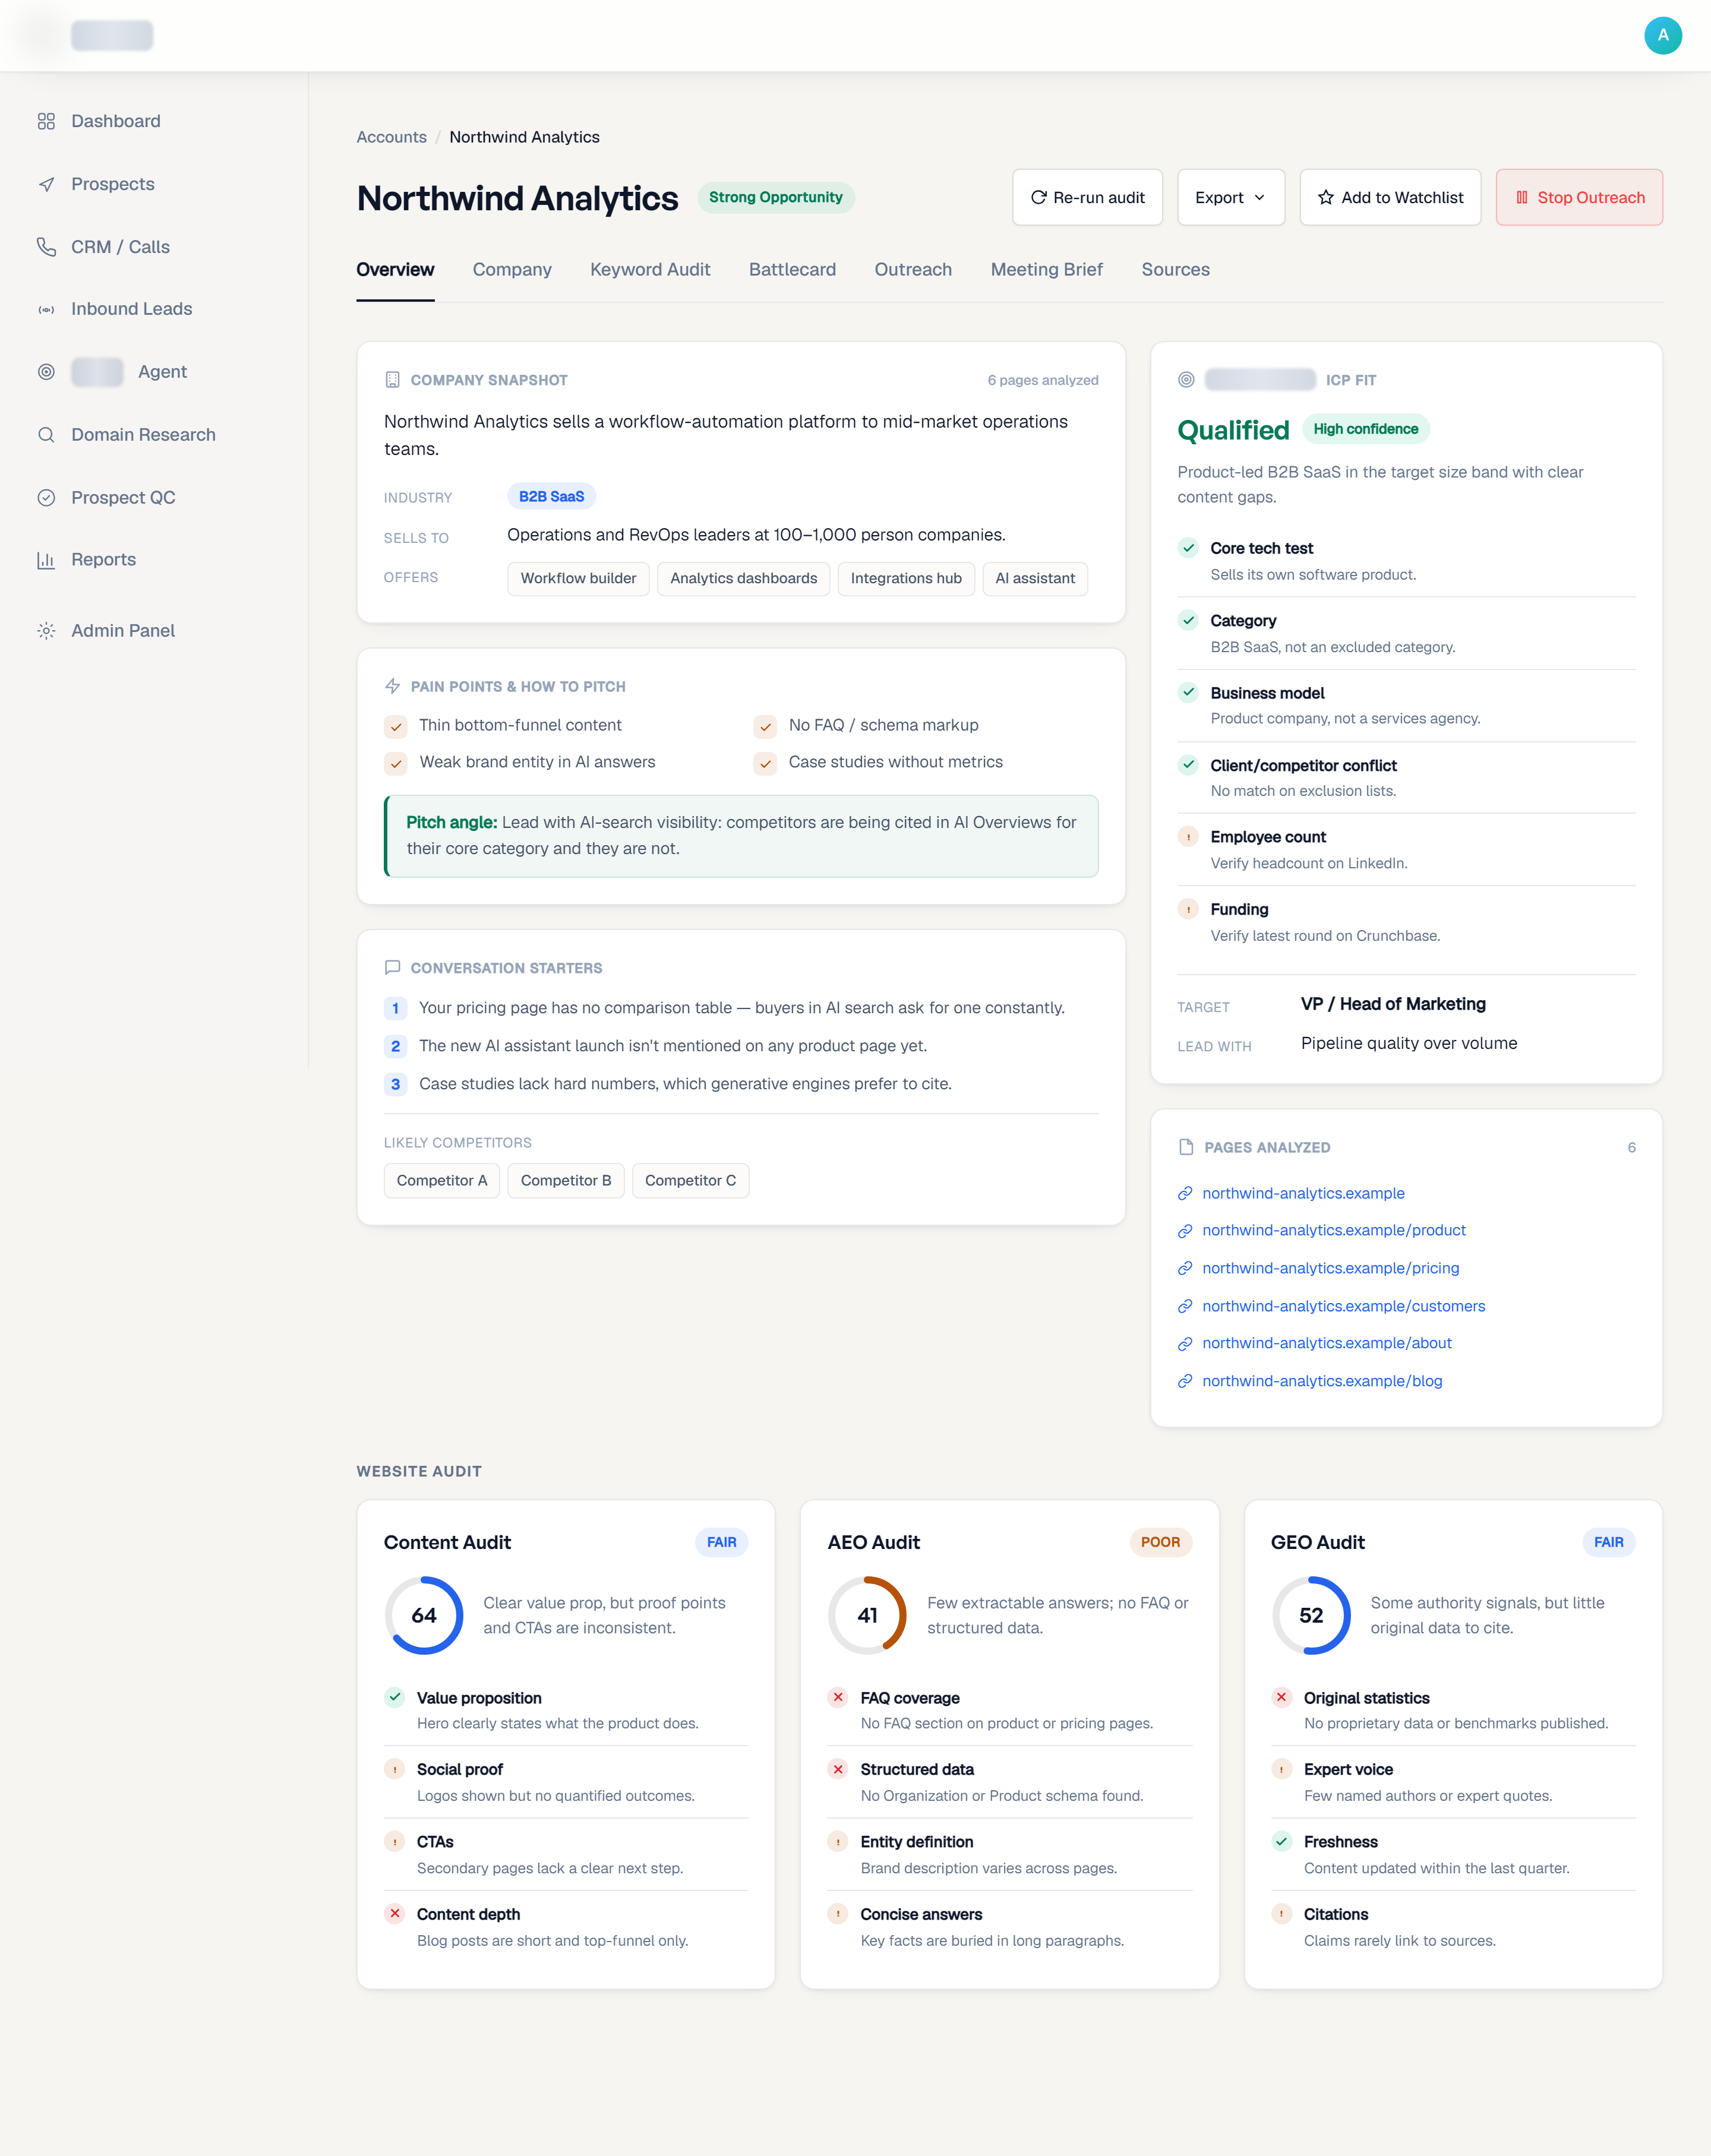Open Dashboard grid icon in sidebar
Viewport: 1711px width, 2156px height.
(46, 121)
